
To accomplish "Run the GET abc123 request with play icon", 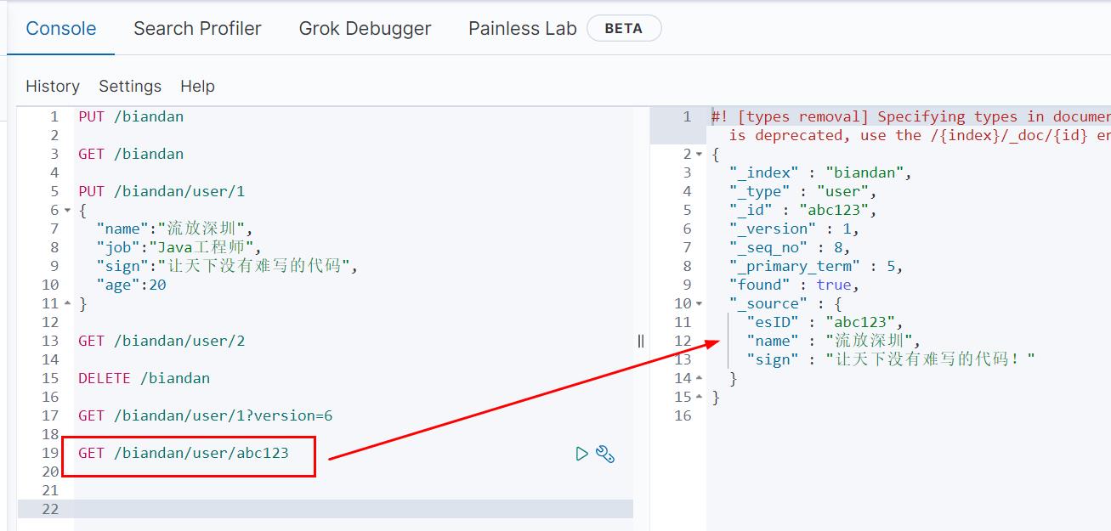I will pos(581,454).
